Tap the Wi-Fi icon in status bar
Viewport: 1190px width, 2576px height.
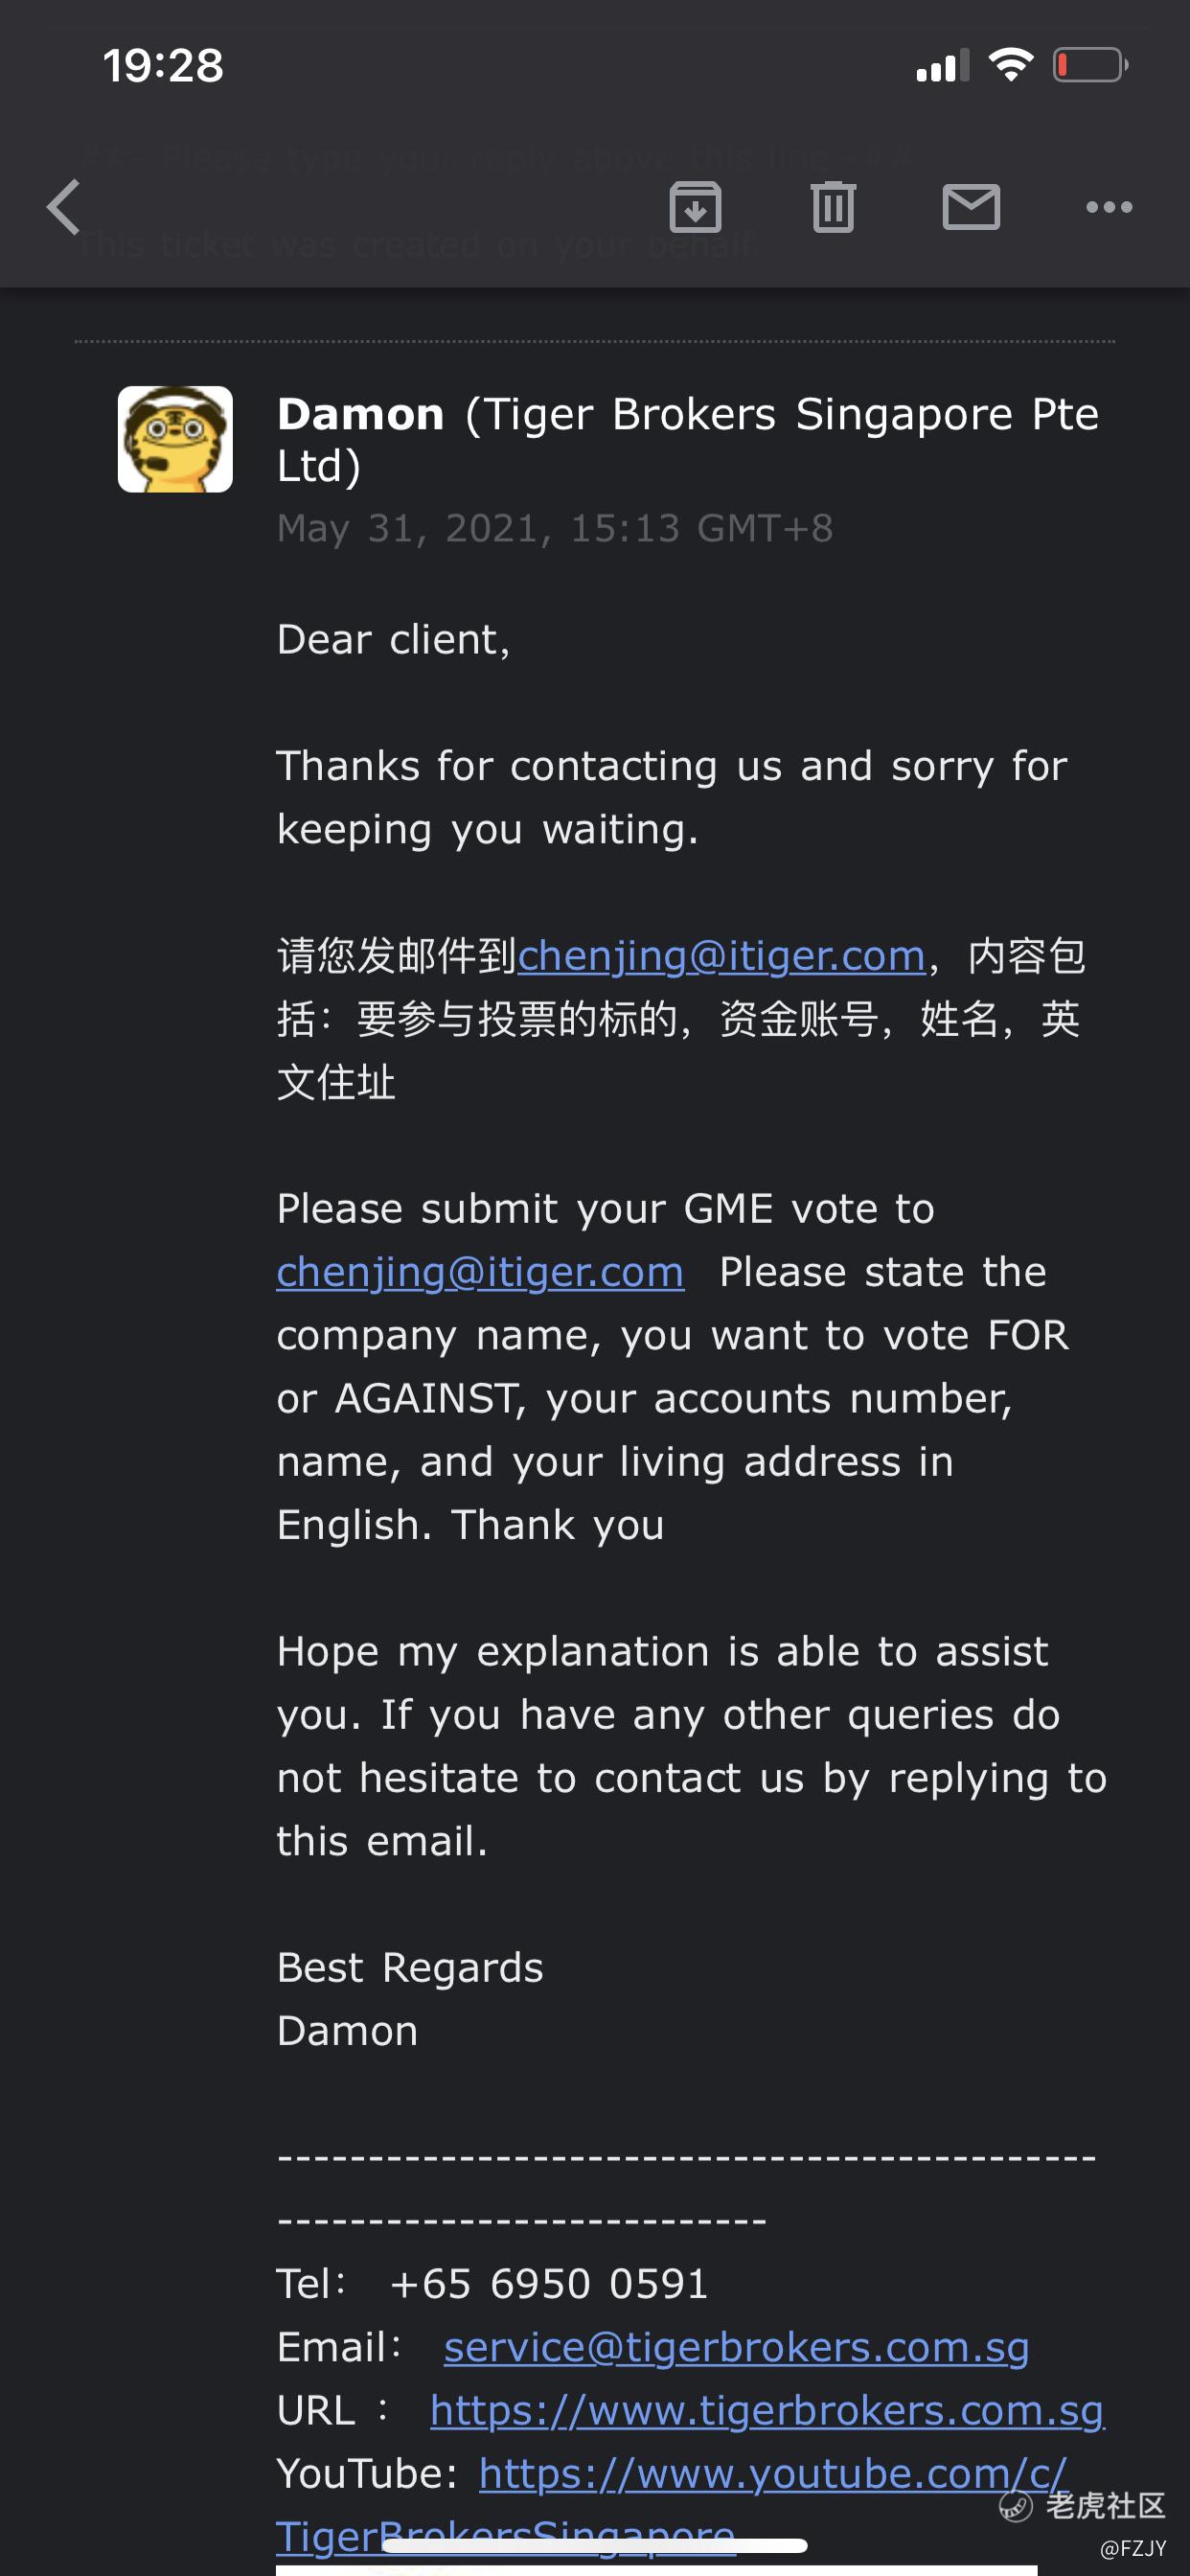click(x=1010, y=65)
